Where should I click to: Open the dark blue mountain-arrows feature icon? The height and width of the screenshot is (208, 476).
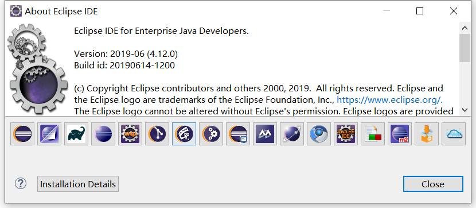click(265, 134)
